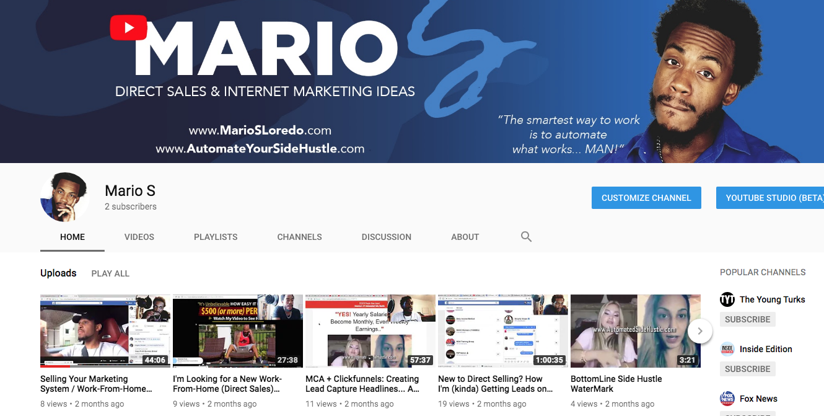824x416 pixels.
Task: Go to the Playlists tab
Action: (x=216, y=237)
